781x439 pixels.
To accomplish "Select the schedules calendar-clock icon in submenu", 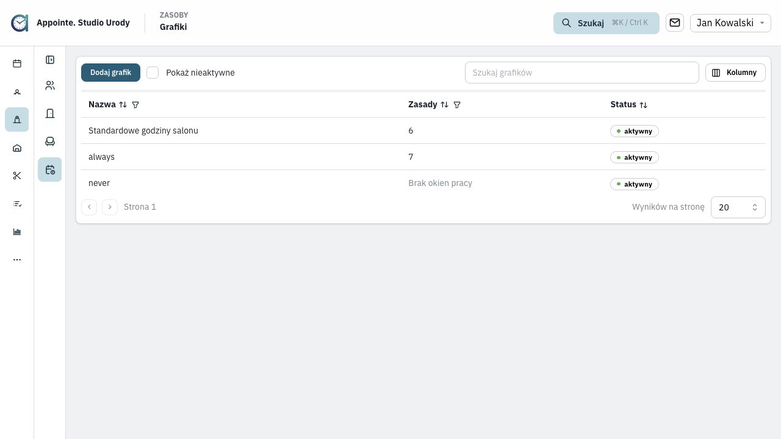I will point(50,170).
